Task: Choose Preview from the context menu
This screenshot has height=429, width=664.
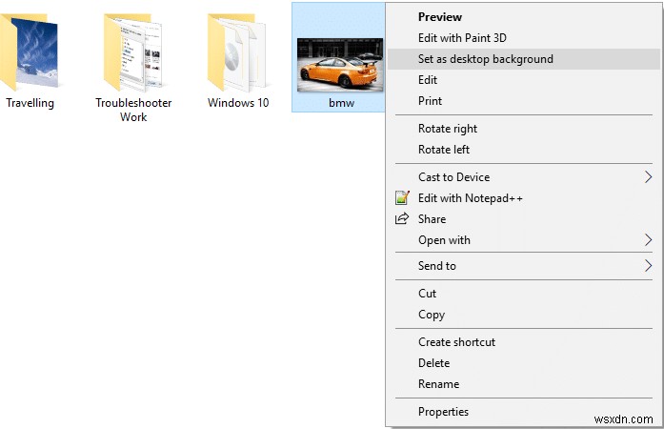Action: click(x=524, y=17)
